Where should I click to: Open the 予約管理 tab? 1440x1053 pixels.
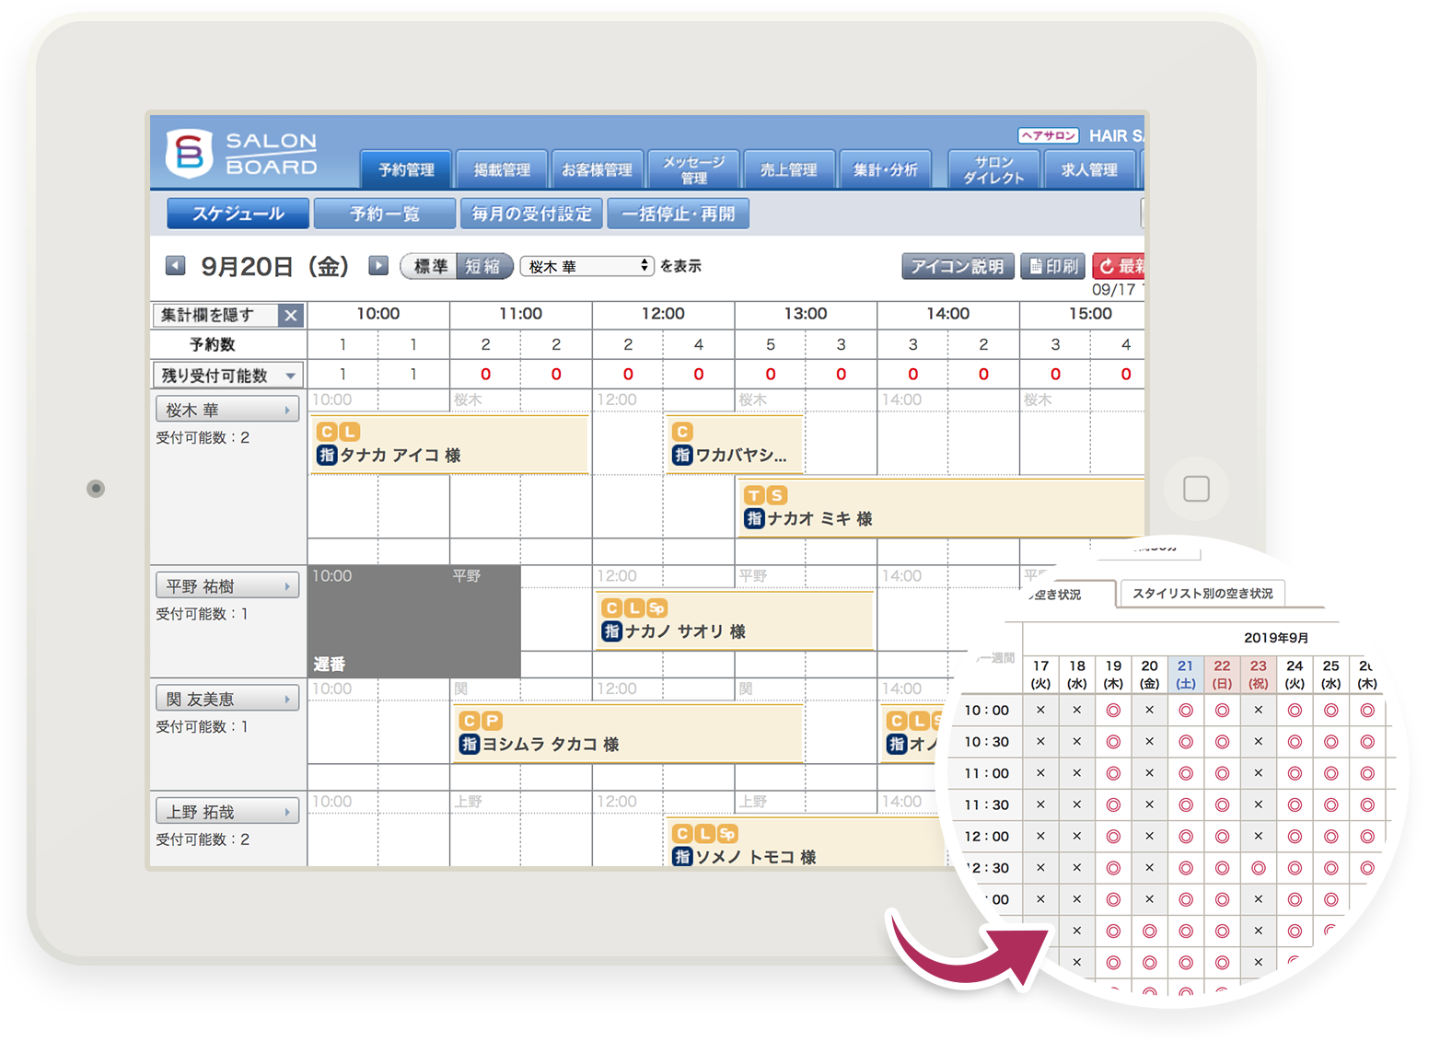click(406, 169)
